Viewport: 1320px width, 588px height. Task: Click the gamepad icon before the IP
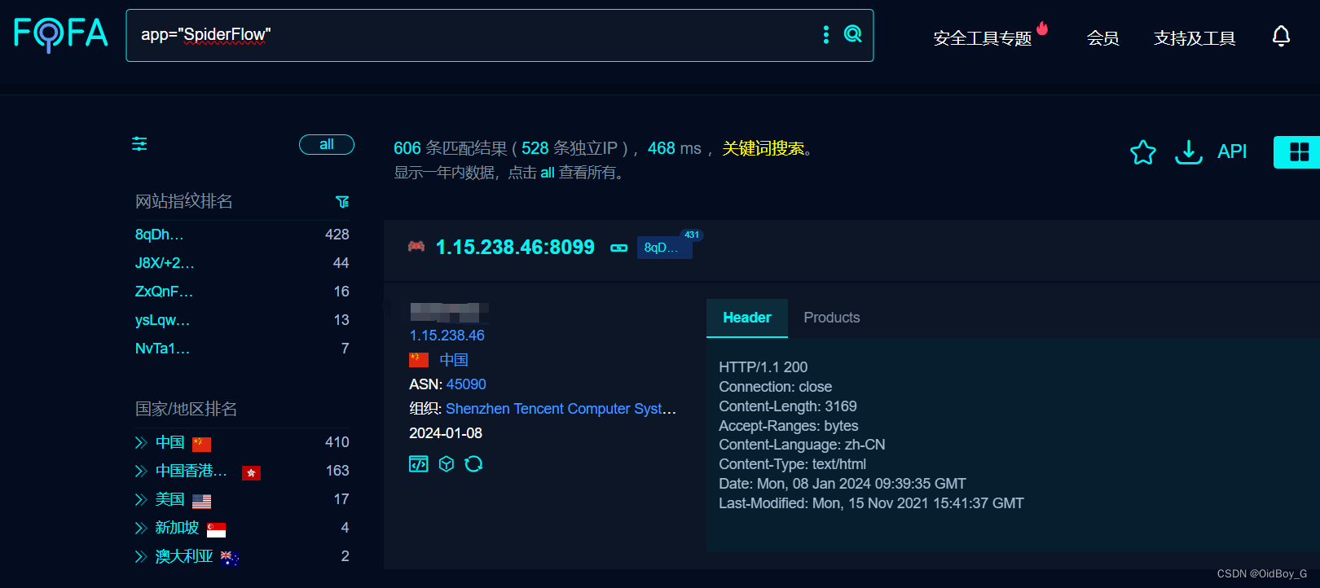[416, 246]
